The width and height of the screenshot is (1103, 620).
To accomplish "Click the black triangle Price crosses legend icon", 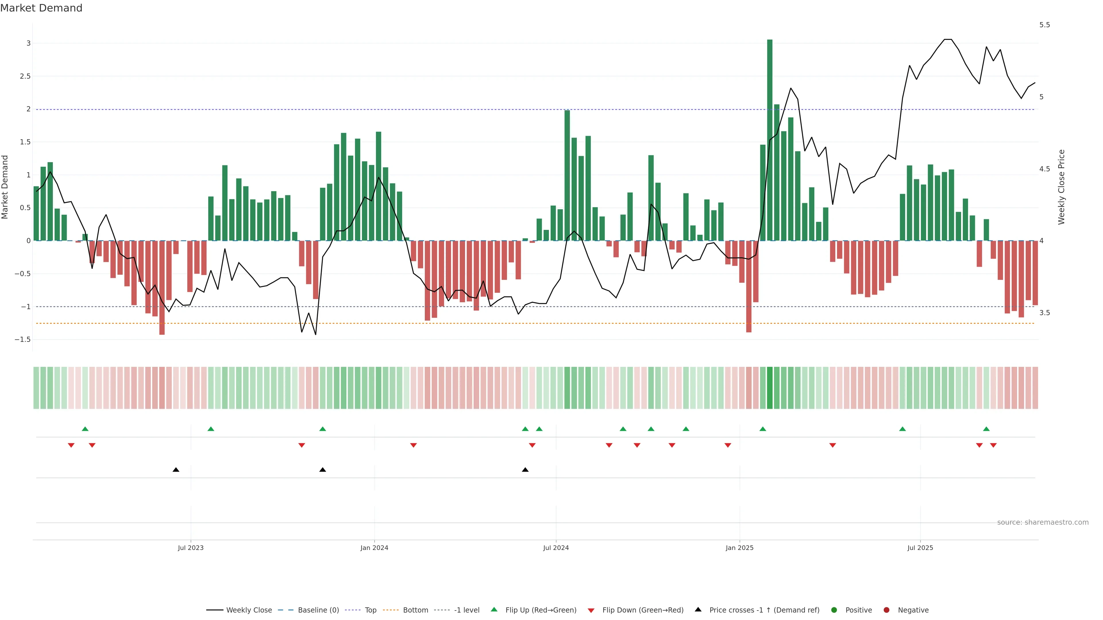I will click(698, 609).
